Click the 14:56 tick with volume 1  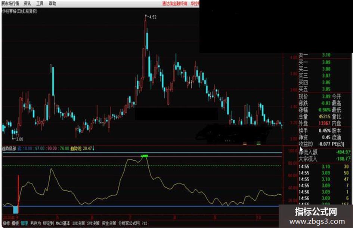pyautogui.click(x=323, y=192)
